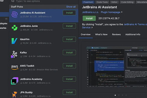The height and width of the screenshot is (98, 147).
Task: Install the JPA Buddy plugin
Action: click(69, 92)
